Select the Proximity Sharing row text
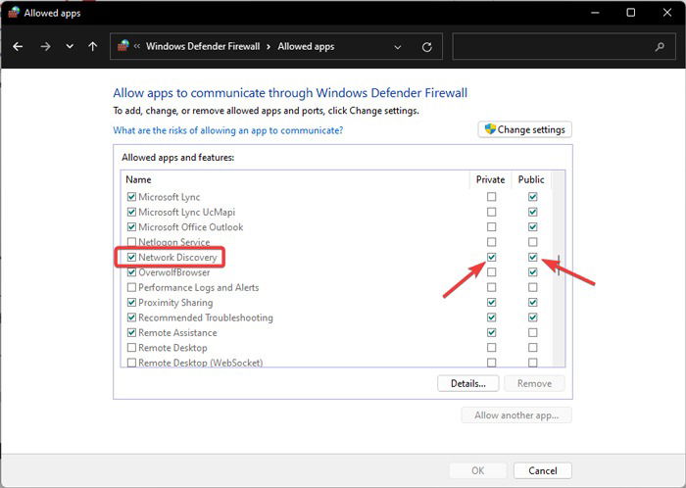 175,303
